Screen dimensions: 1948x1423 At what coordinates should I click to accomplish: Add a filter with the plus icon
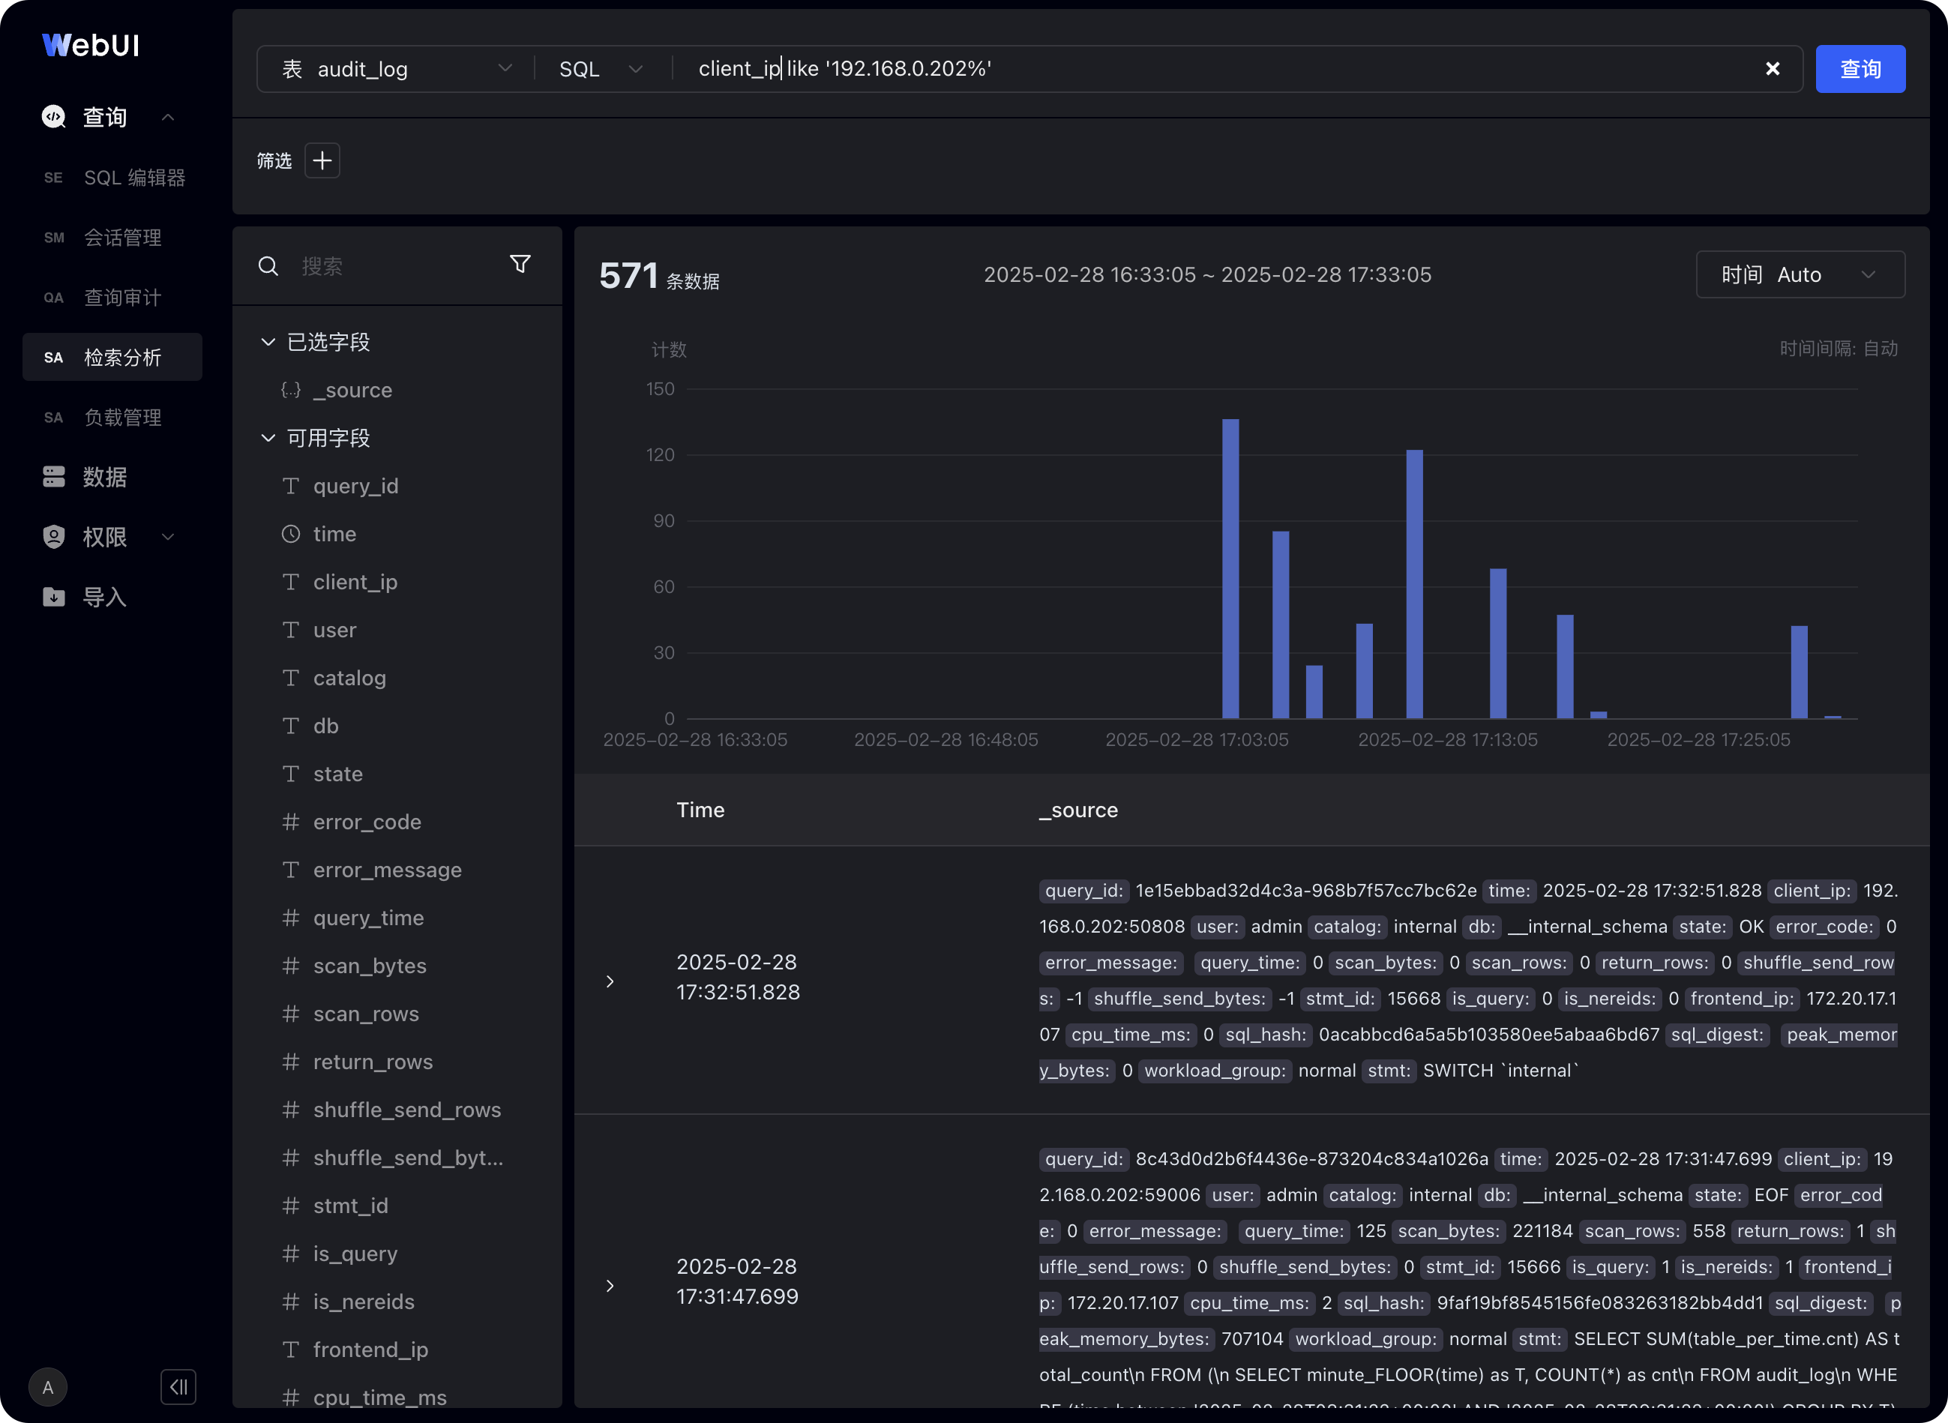(x=322, y=160)
